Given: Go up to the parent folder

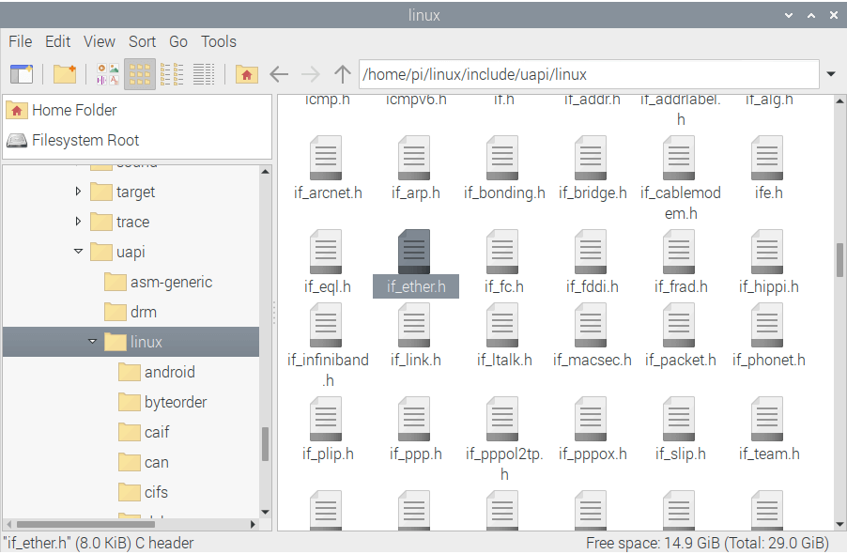Looking at the screenshot, I should 343,74.
